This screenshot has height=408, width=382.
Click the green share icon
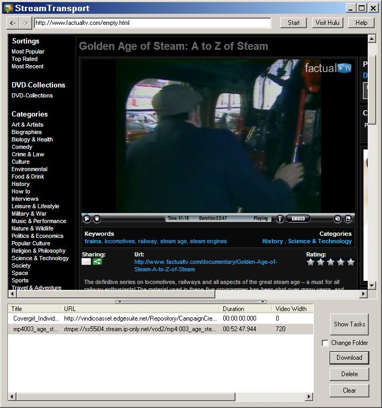pyautogui.click(x=97, y=262)
